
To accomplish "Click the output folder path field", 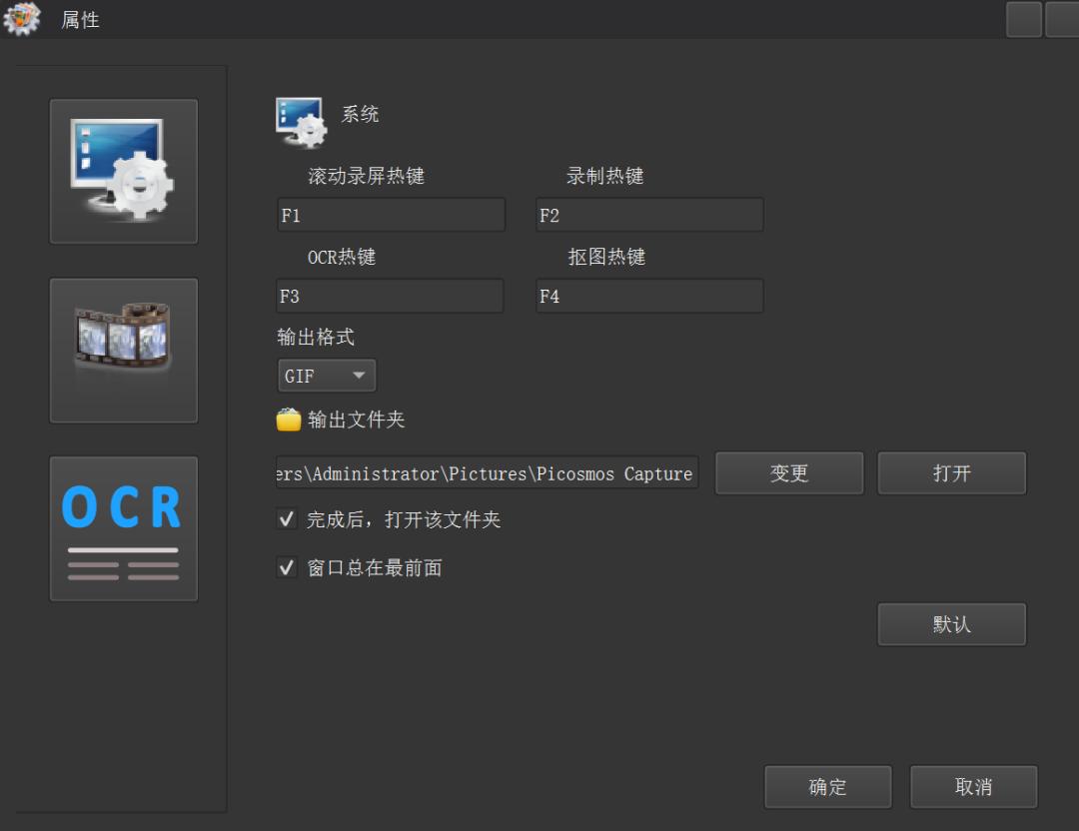I will (486, 472).
